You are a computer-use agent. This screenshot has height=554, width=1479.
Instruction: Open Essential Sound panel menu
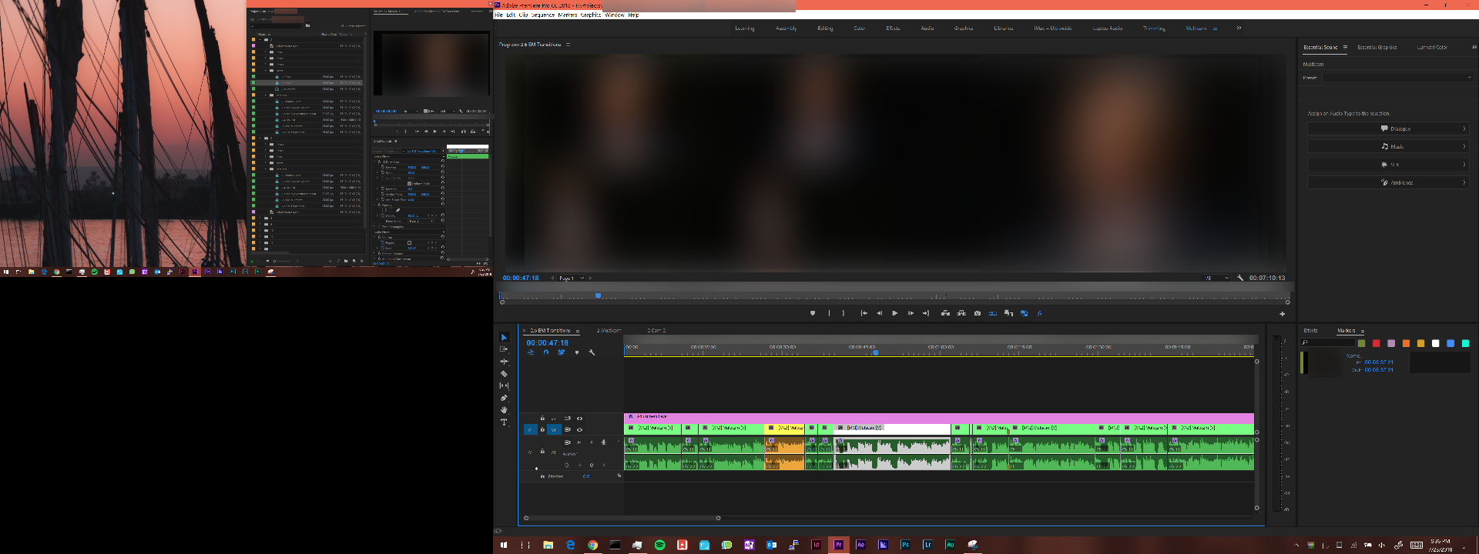1345,47
